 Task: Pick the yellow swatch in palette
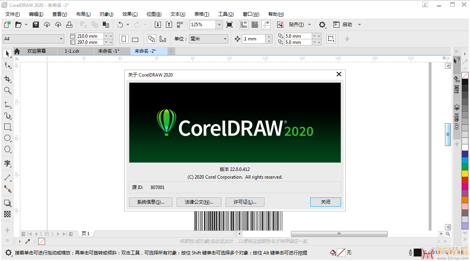pos(465,174)
